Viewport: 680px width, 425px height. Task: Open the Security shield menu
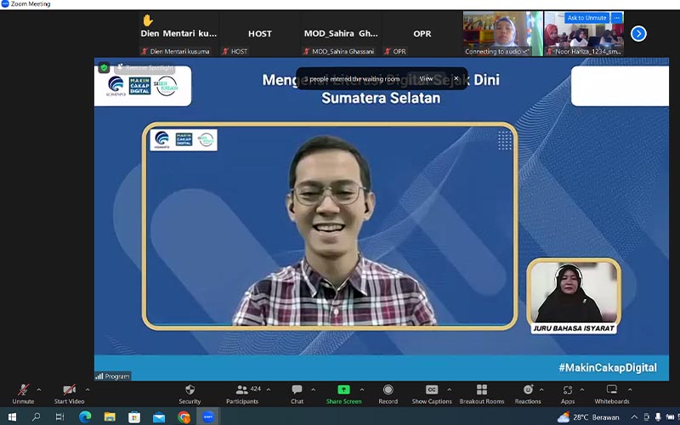[x=190, y=394]
